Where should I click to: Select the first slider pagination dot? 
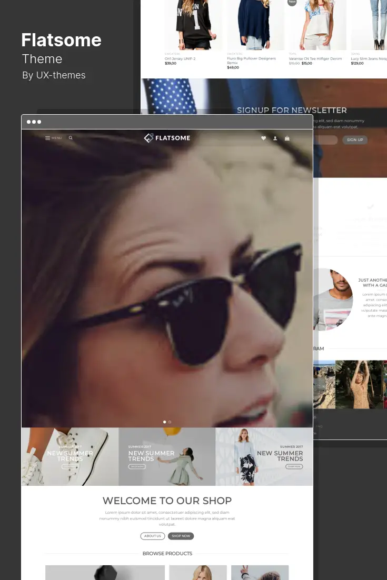(164, 422)
